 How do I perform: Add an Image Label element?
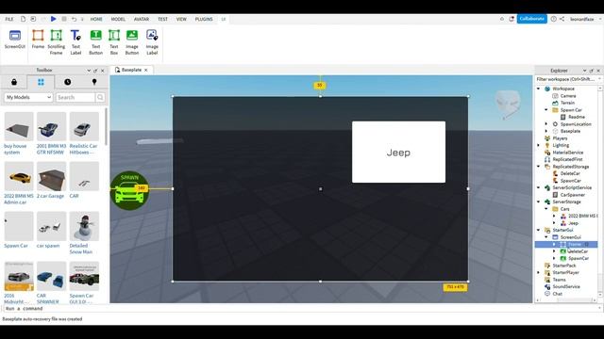[152, 41]
